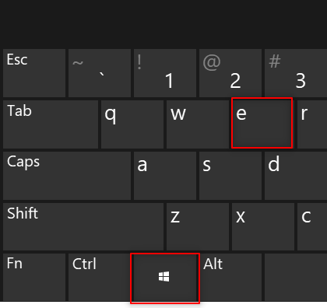Tap the Tab key

(51, 124)
